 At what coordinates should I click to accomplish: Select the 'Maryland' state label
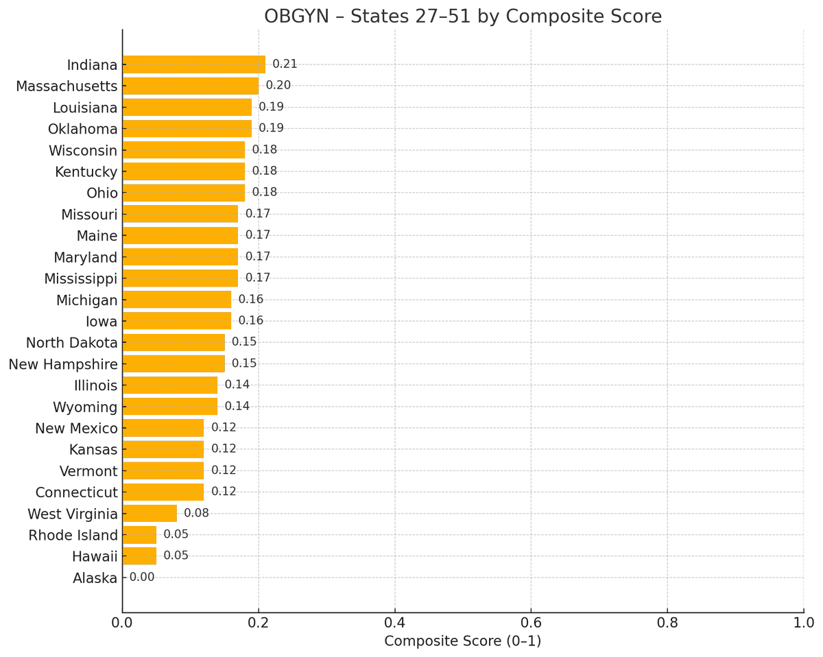(86, 258)
